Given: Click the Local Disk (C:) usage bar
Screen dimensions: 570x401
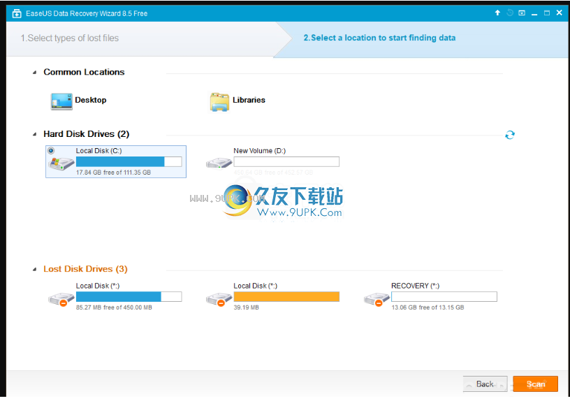Looking at the screenshot, I should tap(129, 161).
